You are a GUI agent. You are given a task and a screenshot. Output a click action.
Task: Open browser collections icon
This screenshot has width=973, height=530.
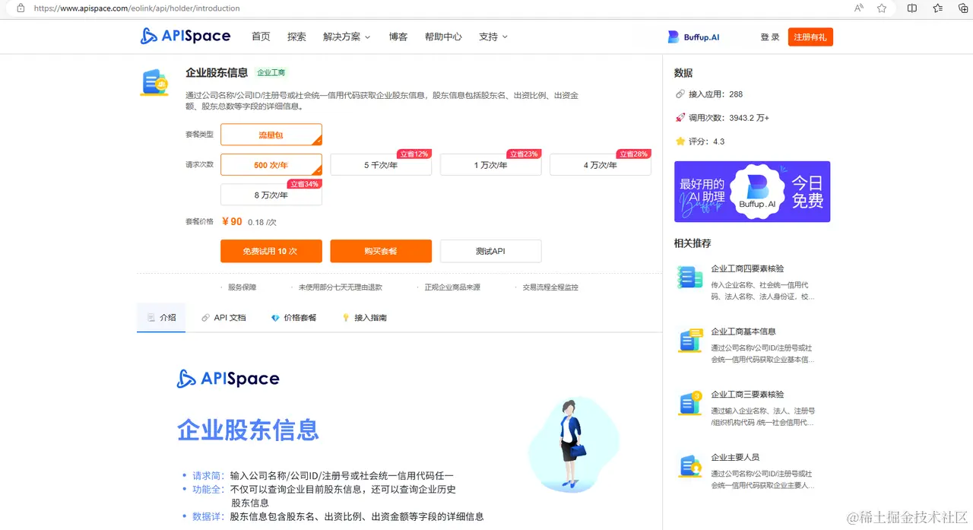[x=962, y=8]
